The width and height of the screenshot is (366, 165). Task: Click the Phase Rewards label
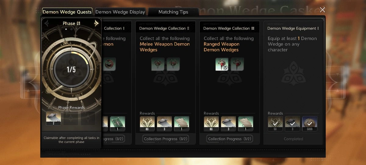point(71,108)
